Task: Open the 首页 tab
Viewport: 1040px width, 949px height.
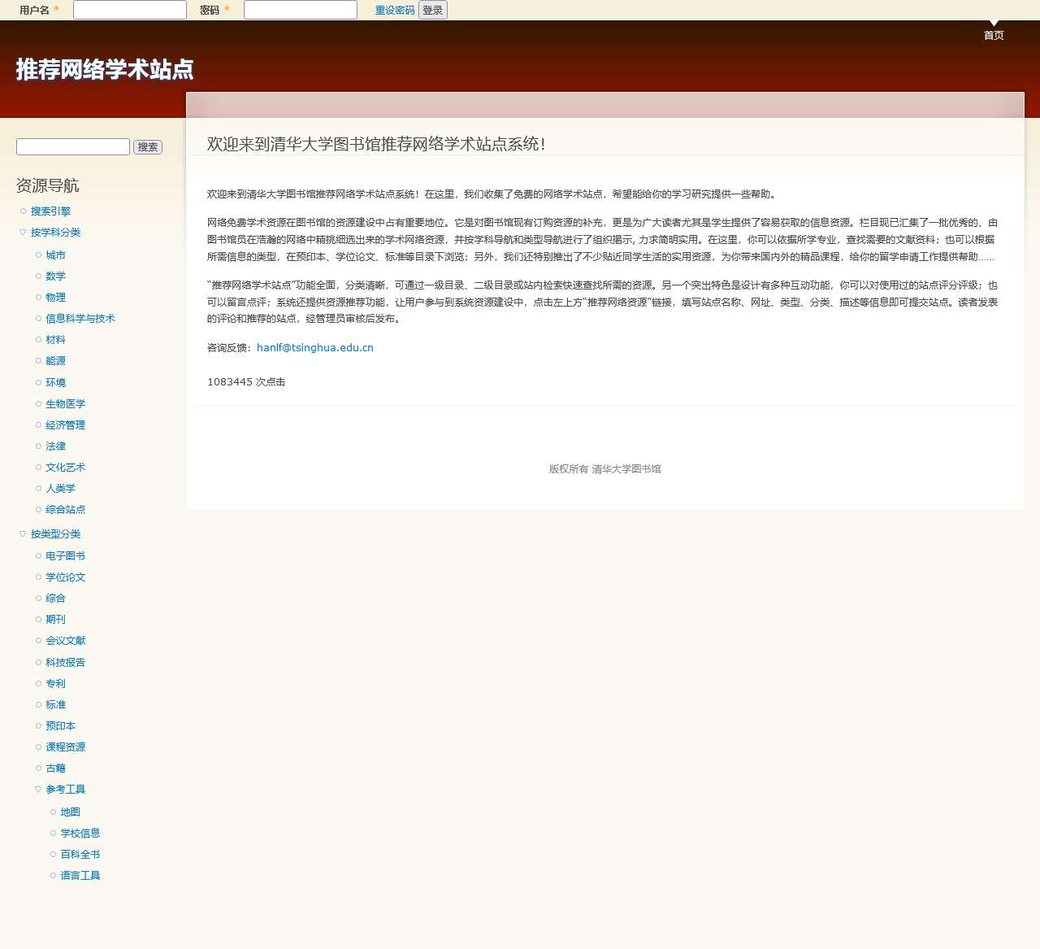Action: click(993, 35)
